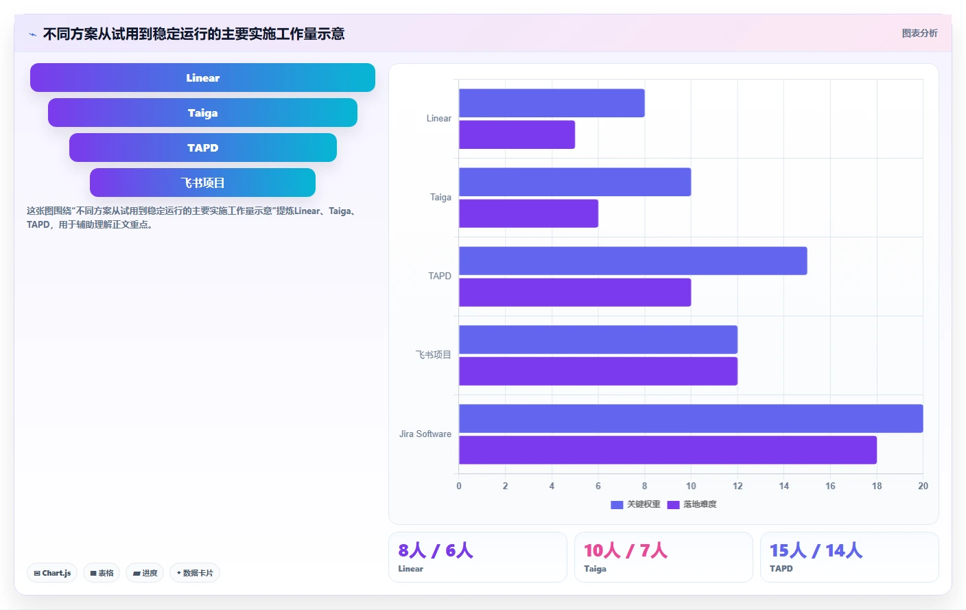Open the 8人 / 6人 Linear card

pos(478,557)
